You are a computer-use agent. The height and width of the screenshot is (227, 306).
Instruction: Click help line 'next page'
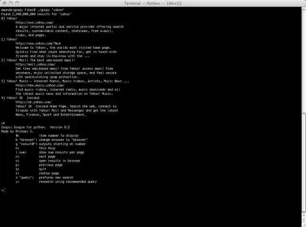click(x=47, y=156)
